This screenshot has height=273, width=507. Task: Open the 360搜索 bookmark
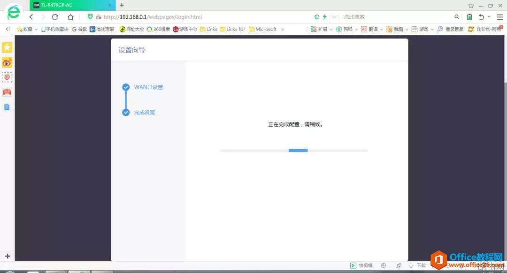point(159,29)
